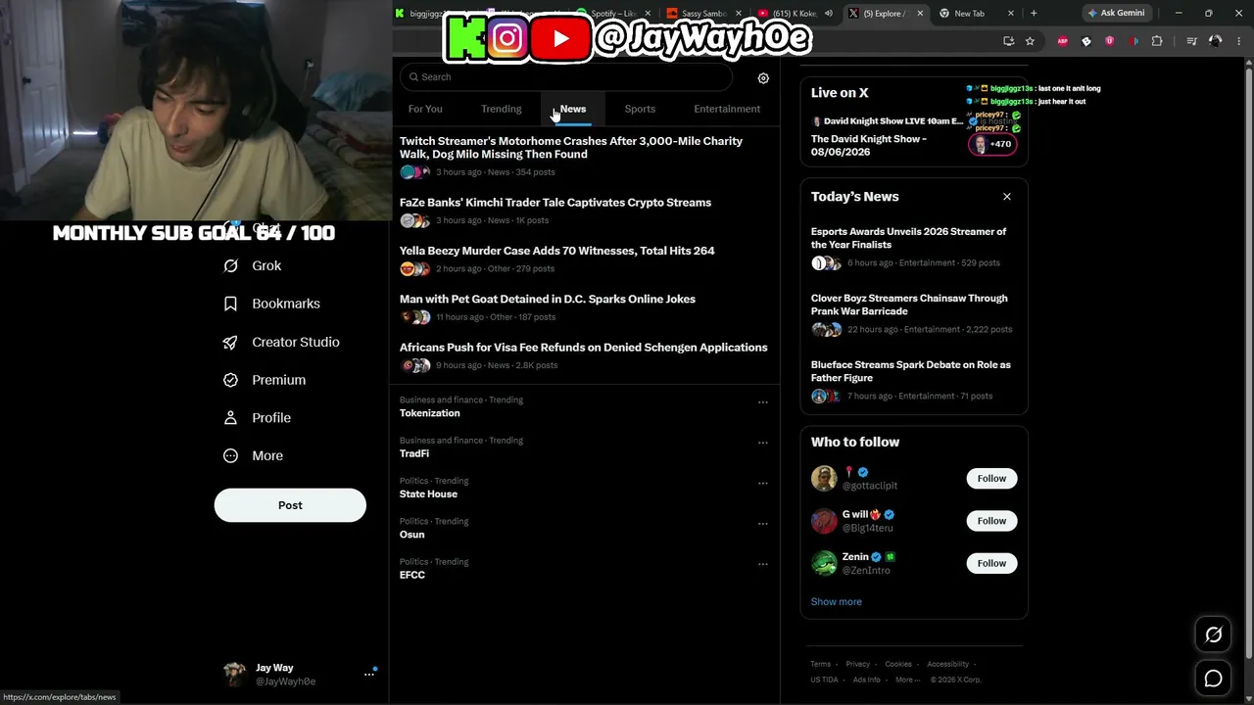The height and width of the screenshot is (705, 1254).
Task: Open the Privacy footer link
Action: pyautogui.click(x=857, y=664)
